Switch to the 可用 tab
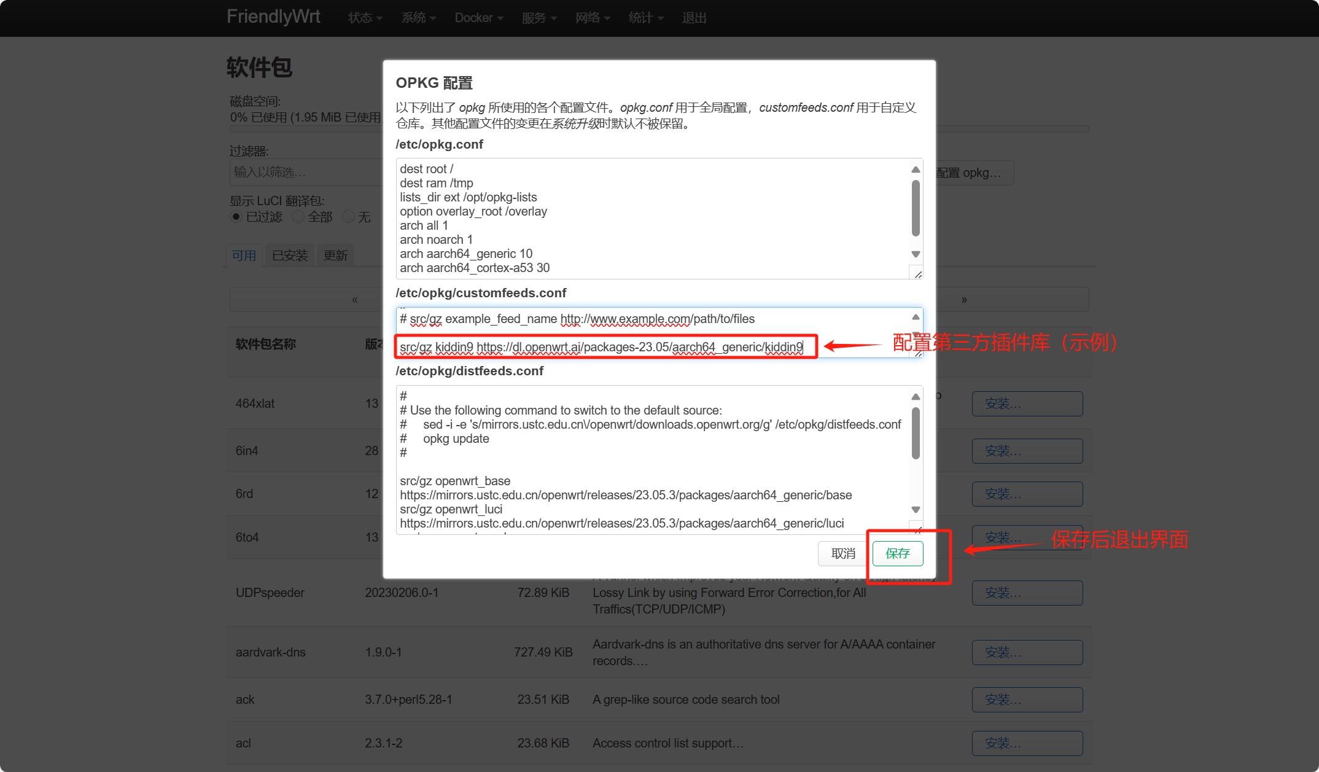1319x772 pixels. click(x=244, y=255)
